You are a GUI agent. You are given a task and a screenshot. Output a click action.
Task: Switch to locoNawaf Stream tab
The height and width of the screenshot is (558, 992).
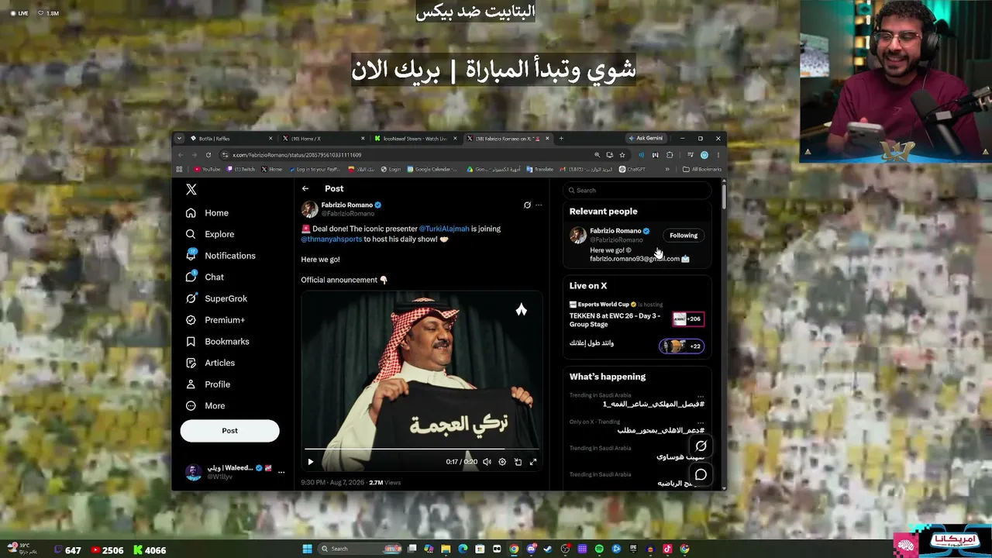(414, 139)
